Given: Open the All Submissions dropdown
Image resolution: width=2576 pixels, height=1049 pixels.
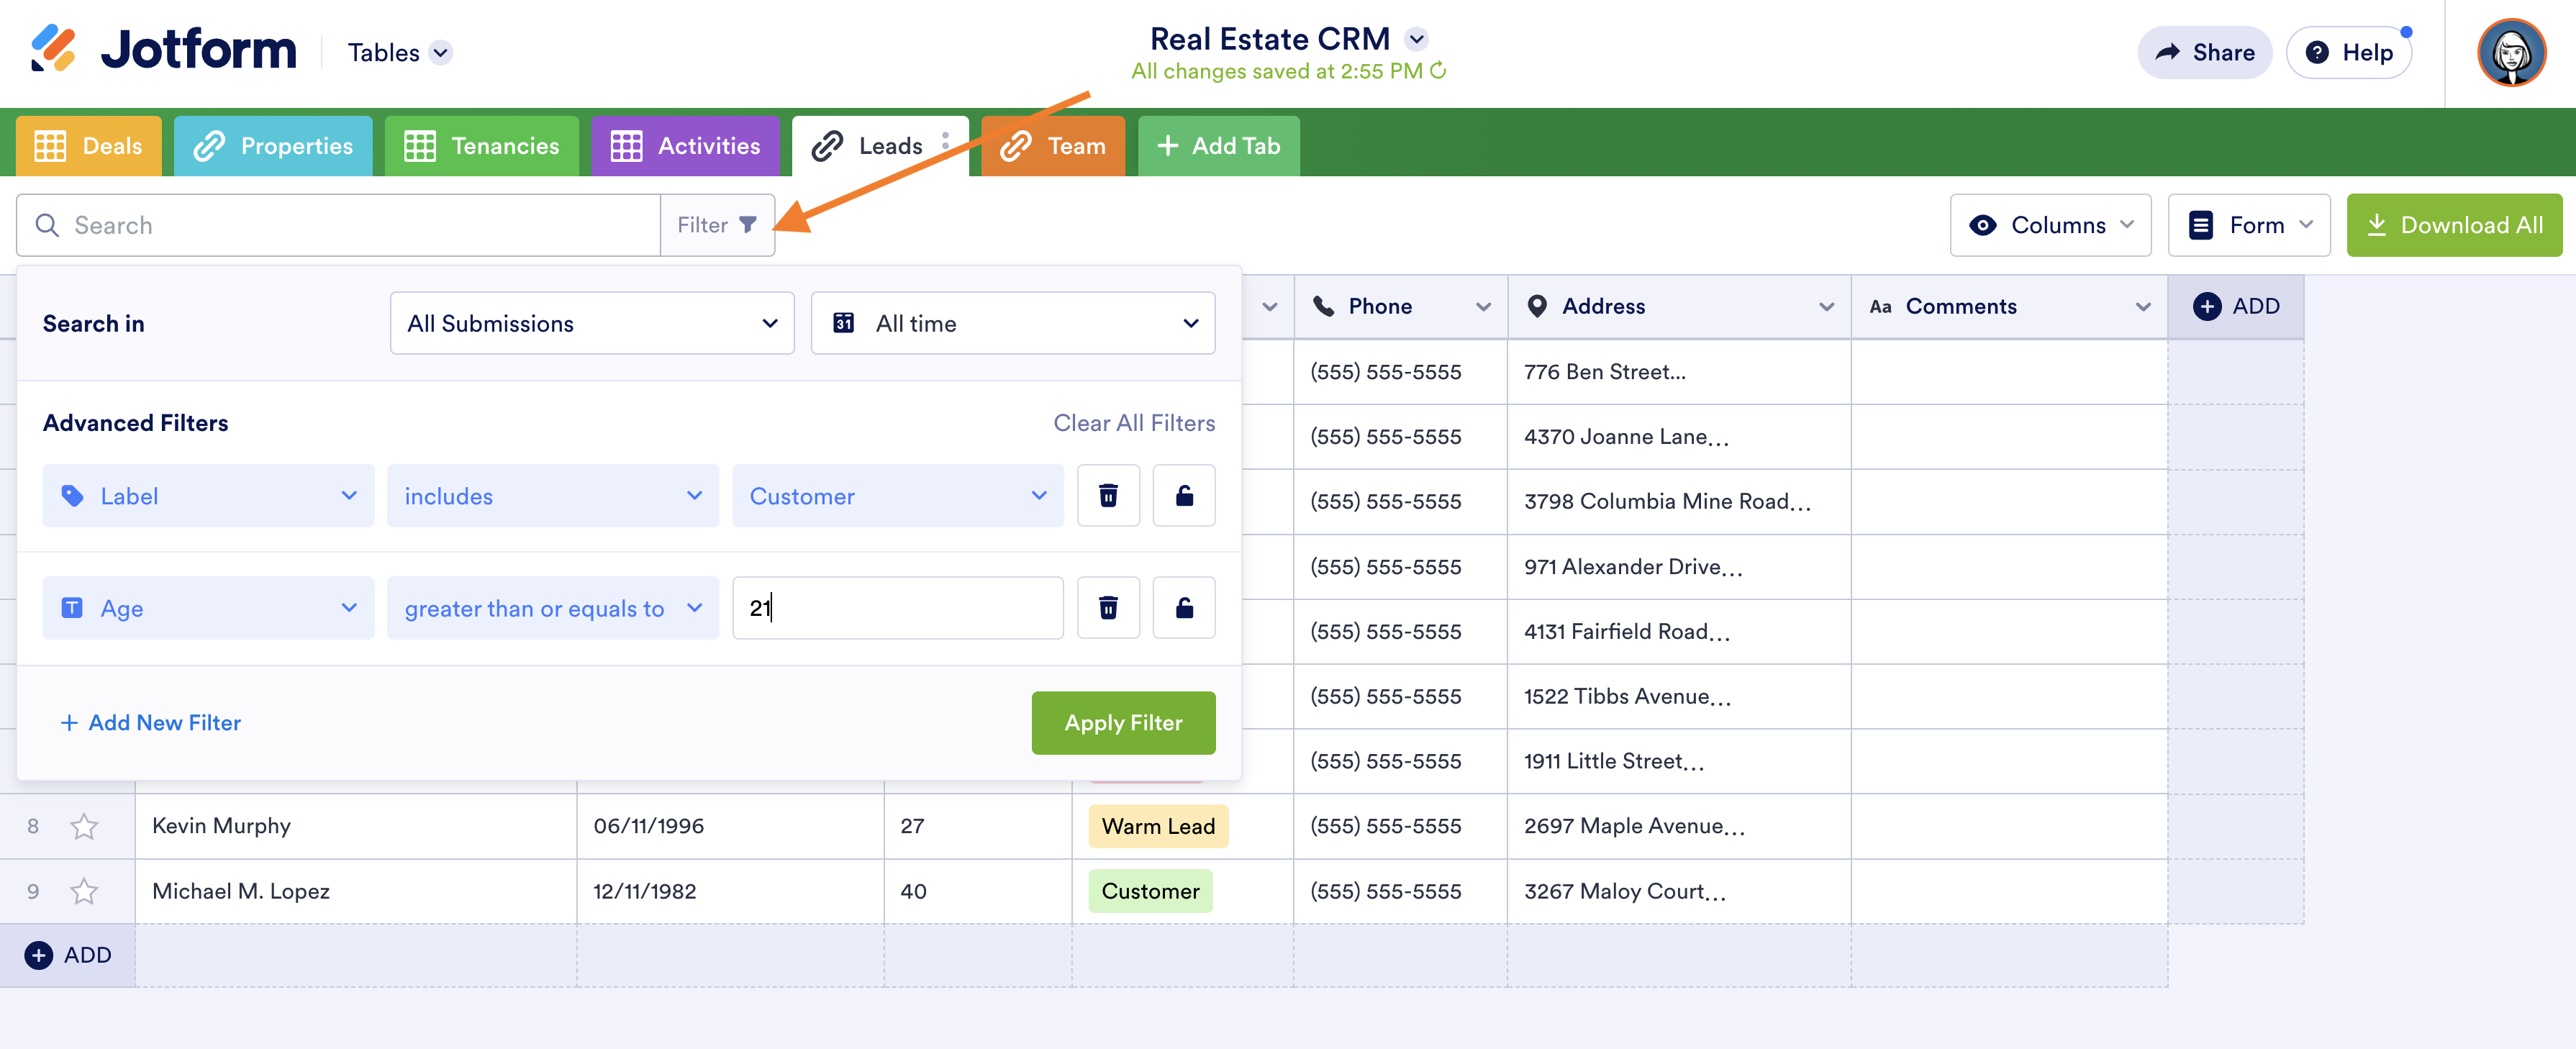Looking at the screenshot, I should pos(592,323).
